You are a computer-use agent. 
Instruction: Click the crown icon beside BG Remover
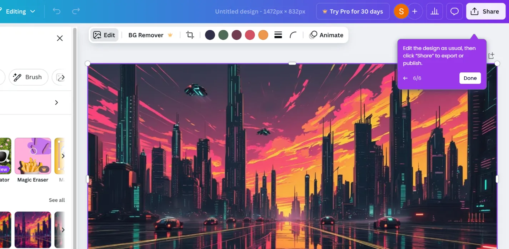(x=170, y=35)
